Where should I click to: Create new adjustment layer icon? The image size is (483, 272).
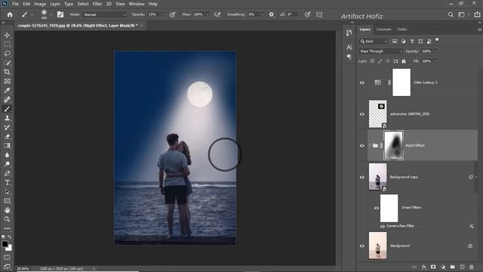click(443, 267)
